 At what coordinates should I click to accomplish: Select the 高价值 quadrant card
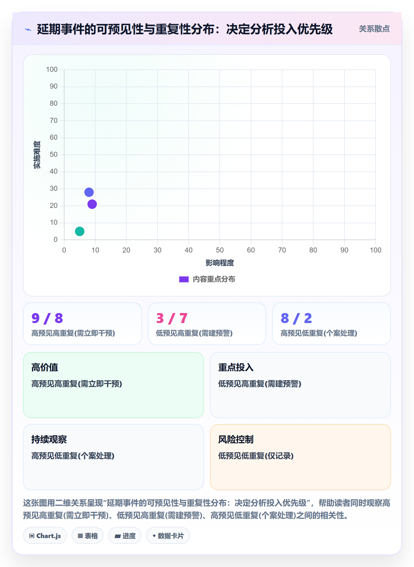[114, 385]
